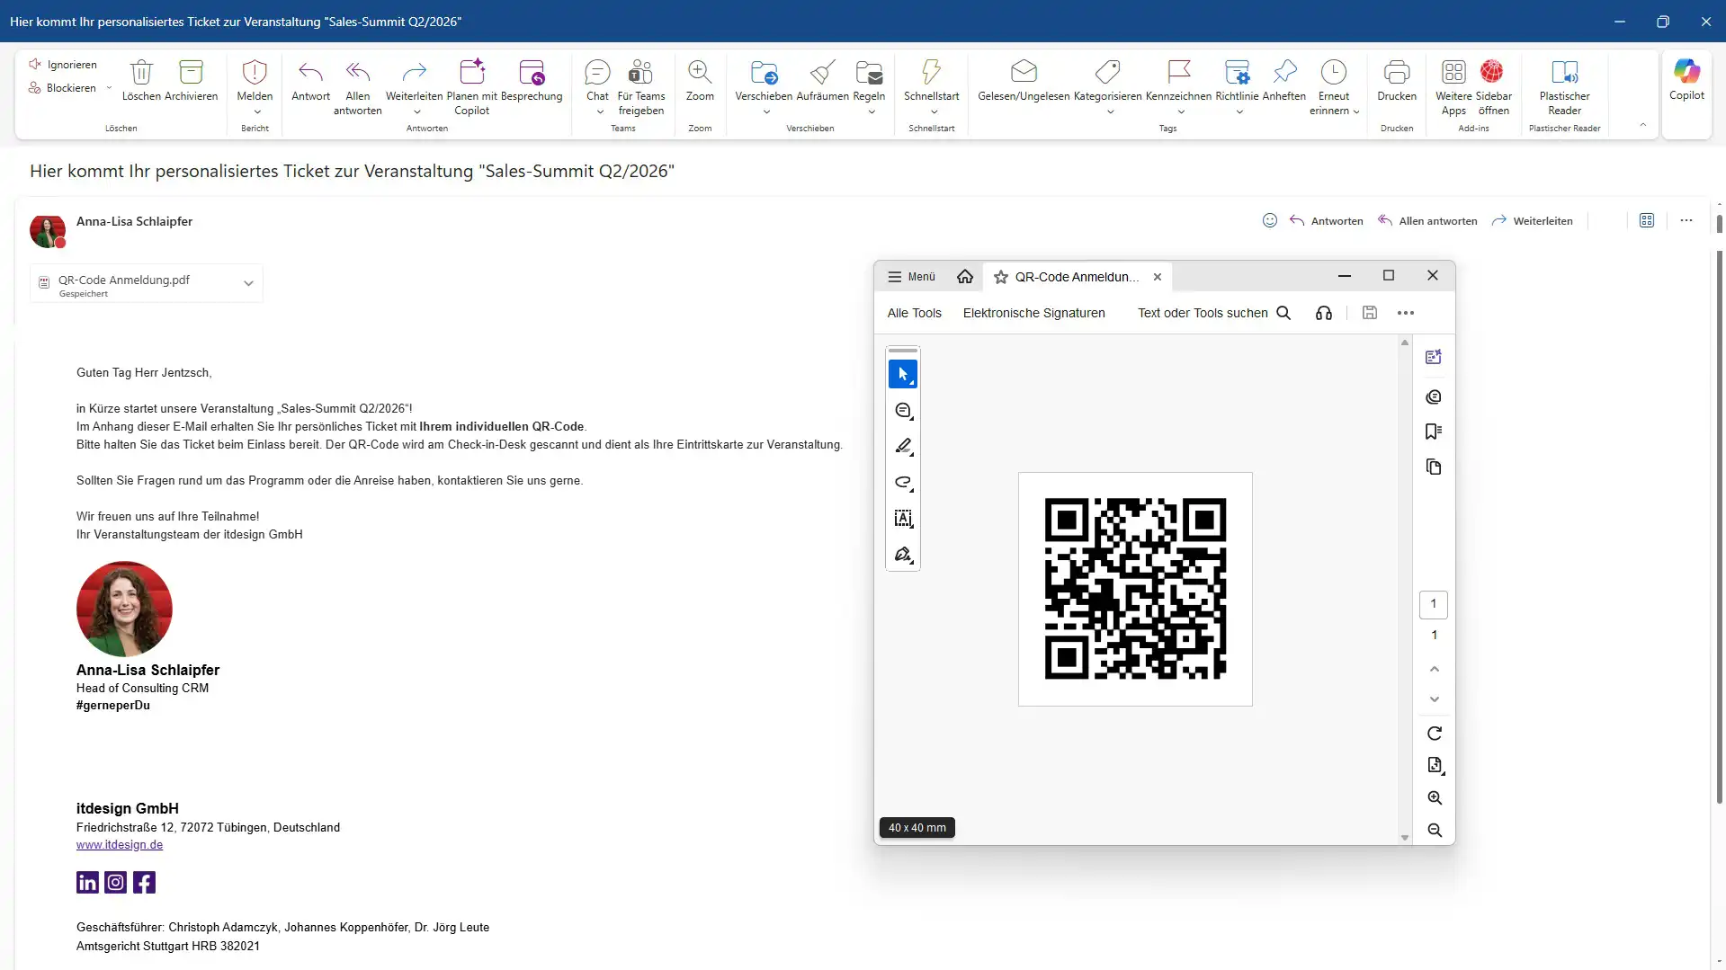This screenshot has width=1726, height=970.
Task: Click the page number 1 box
Action: 1434,604
